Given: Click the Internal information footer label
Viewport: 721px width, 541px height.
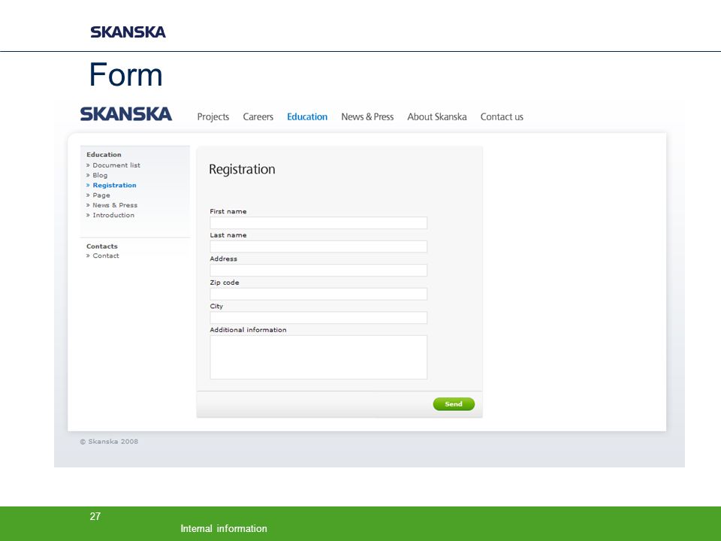Looking at the screenshot, I should pyautogui.click(x=224, y=528).
